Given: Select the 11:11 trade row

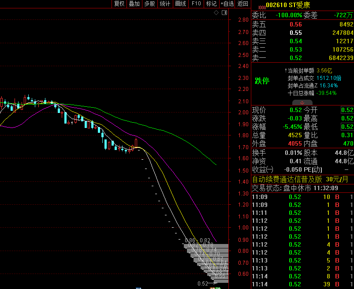Looking at the screenshot, I should click(302, 213).
